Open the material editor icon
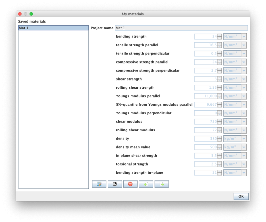Screen dimensions: 266x222 click(x=99, y=184)
